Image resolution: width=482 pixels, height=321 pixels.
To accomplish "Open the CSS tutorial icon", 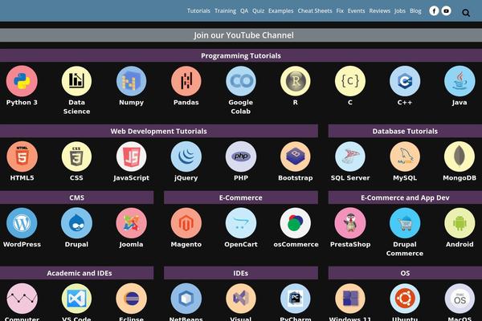I will tap(76, 156).
